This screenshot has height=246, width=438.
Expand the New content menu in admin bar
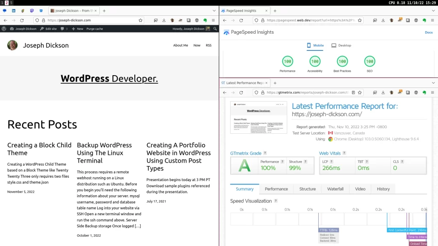tap(77, 29)
